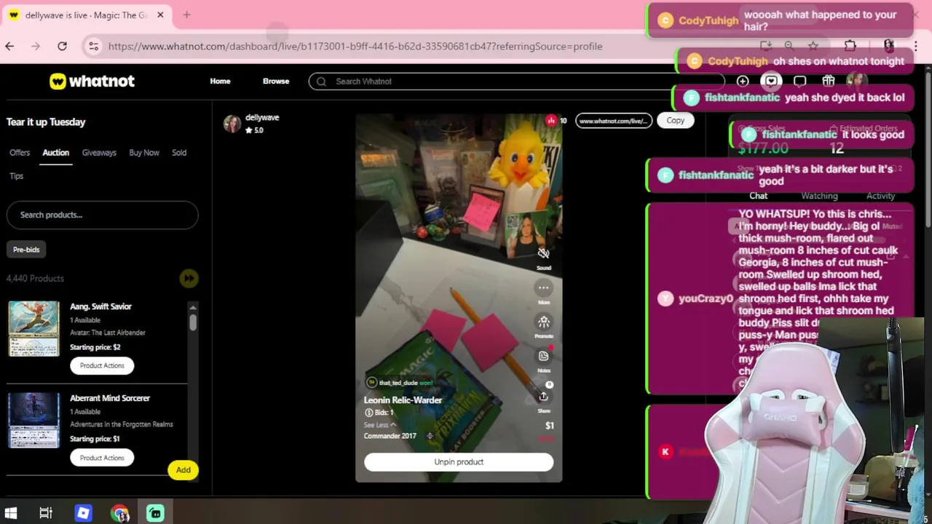932x524 pixels.
Task: Toggle the Pre-bids filter chip
Action: click(26, 250)
